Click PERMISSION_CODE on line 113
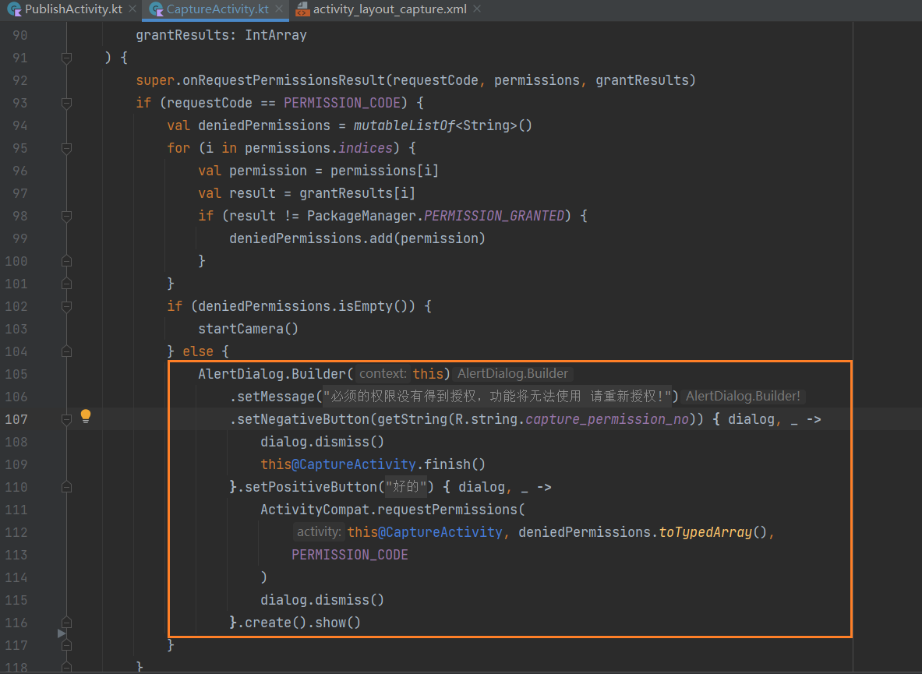922x674 pixels. [x=350, y=555]
